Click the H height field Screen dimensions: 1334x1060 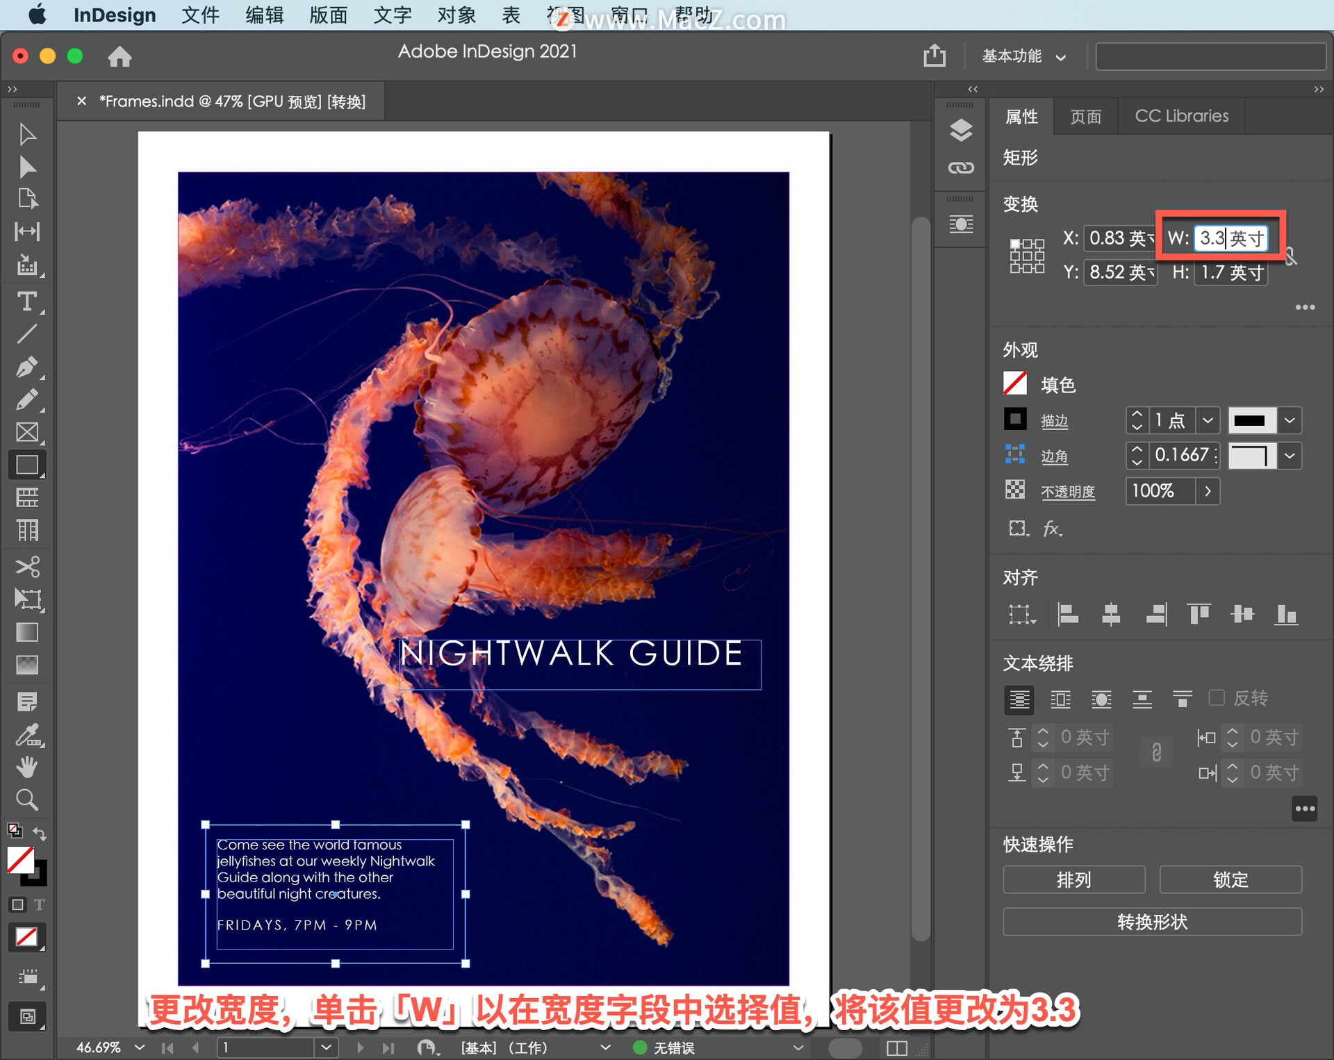click(1231, 272)
